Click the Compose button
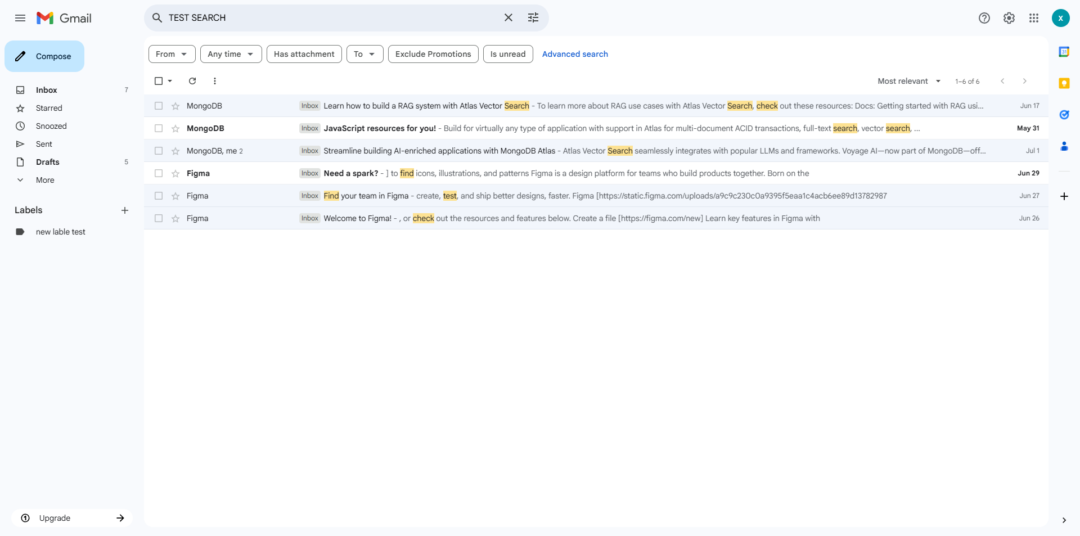The width and height of the screenshot is (1080, 536). tap(44, 56)
